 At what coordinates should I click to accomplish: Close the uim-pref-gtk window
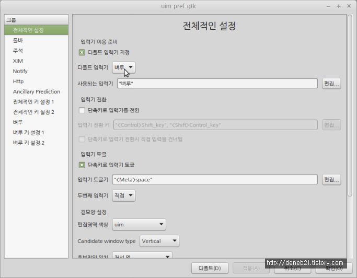coord(349,6)
